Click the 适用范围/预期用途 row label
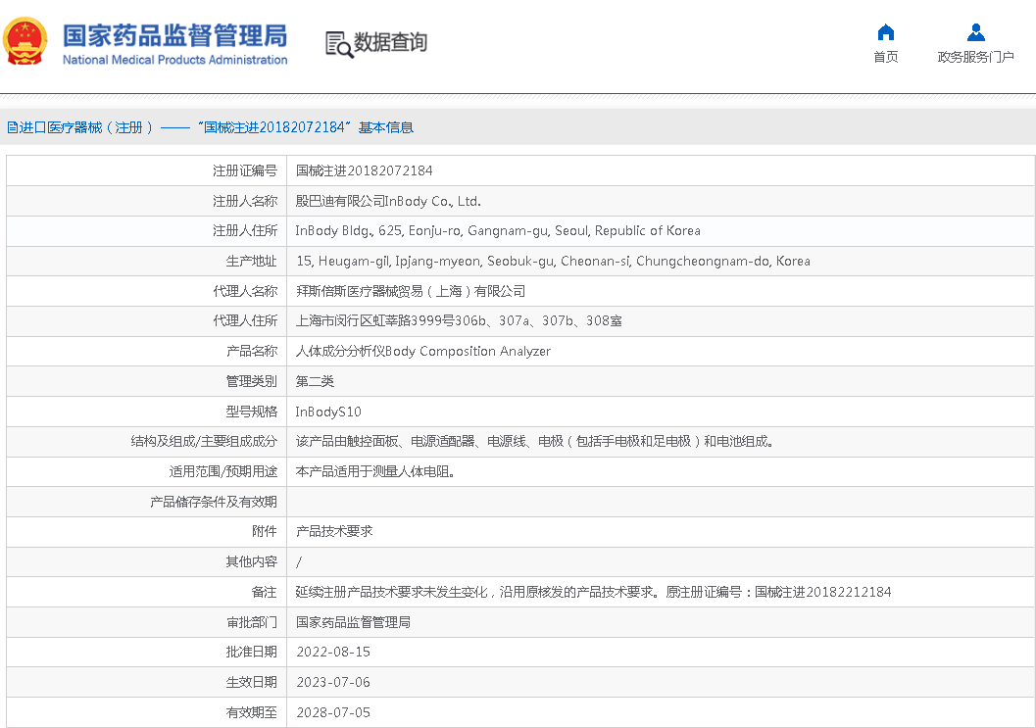Screen dimensions: 1036x728 [222, 471]
